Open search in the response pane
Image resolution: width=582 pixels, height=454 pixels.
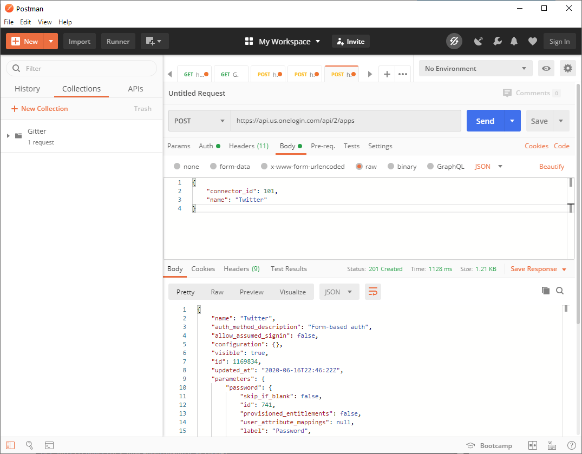(560, 291)
